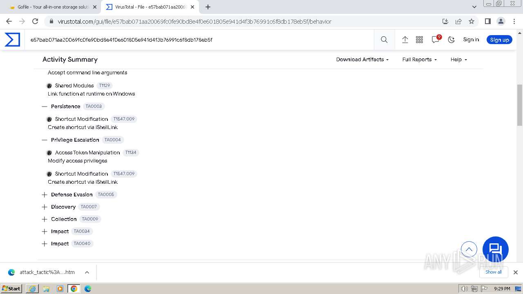
Task: Click the install/download page icon in address bar
Action: tap(445, 21)
